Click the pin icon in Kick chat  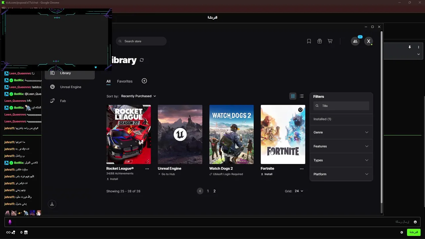[x=410, y=47]
